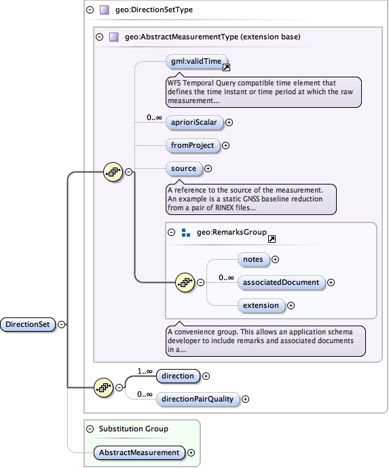Click the geo:DirectionSetType title text

click(x=154, y=10)
